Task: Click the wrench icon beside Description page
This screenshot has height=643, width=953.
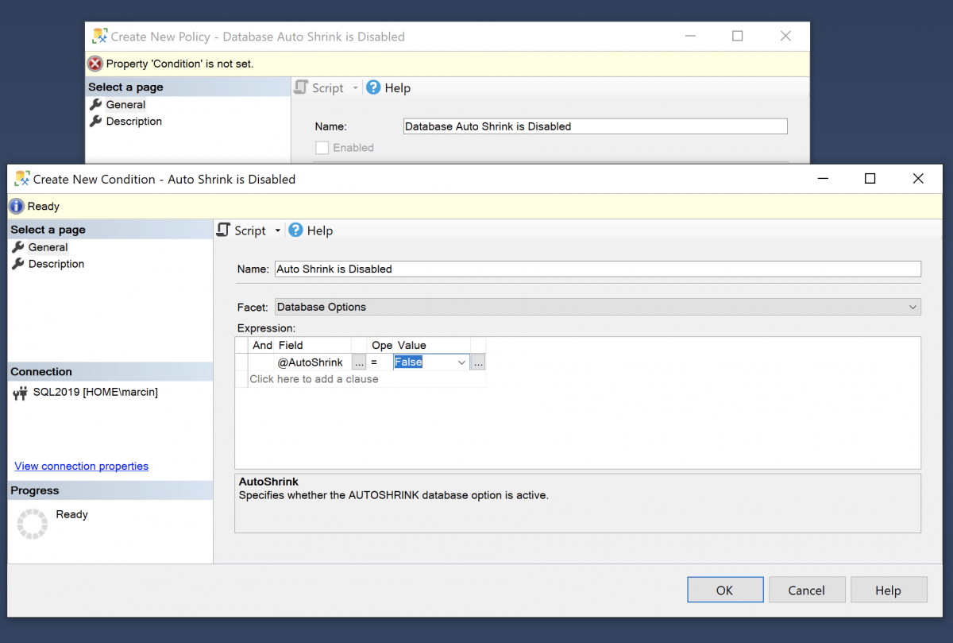Action: tap(18, 264)
